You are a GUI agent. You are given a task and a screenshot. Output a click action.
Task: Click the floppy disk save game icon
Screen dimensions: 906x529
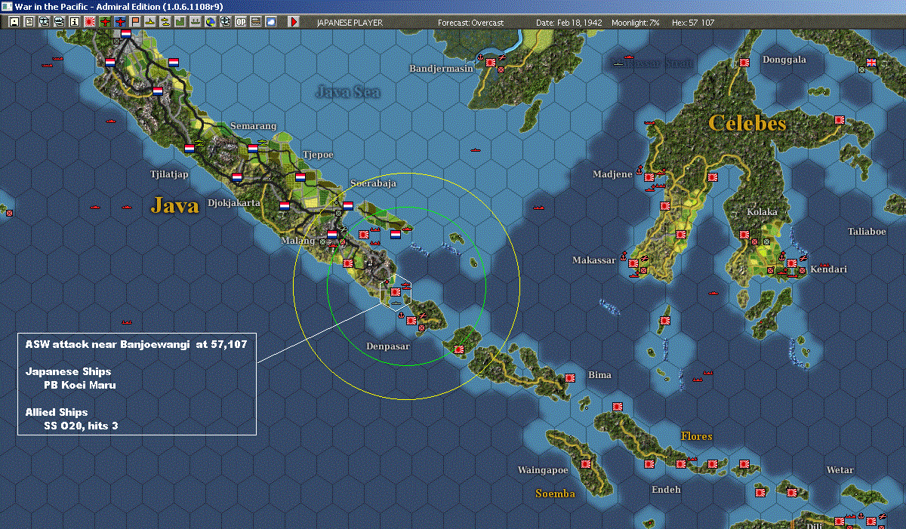[14, 22]
